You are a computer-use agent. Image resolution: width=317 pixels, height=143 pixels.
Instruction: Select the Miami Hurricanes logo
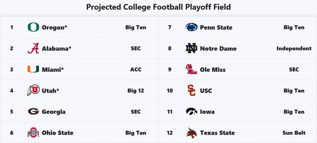coord(33,69)
